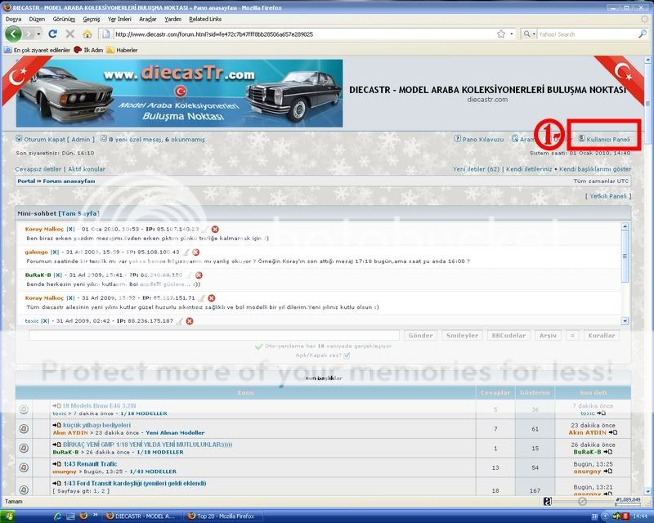Open Yeni iletiler (62) link

pos(476,169)
